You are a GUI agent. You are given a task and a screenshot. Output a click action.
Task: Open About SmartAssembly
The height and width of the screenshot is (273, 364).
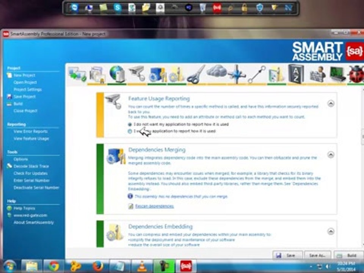tap(33, 223)
